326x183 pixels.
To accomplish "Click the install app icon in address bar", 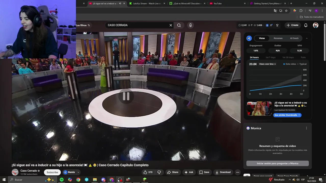I will (x=281, y=11).
